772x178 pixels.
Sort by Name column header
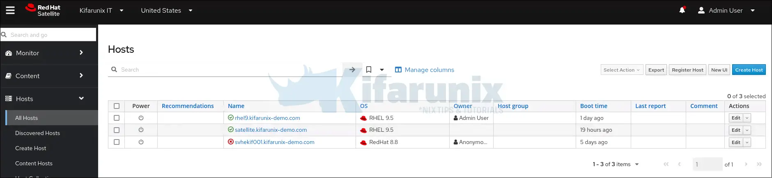tap(236, 106)
